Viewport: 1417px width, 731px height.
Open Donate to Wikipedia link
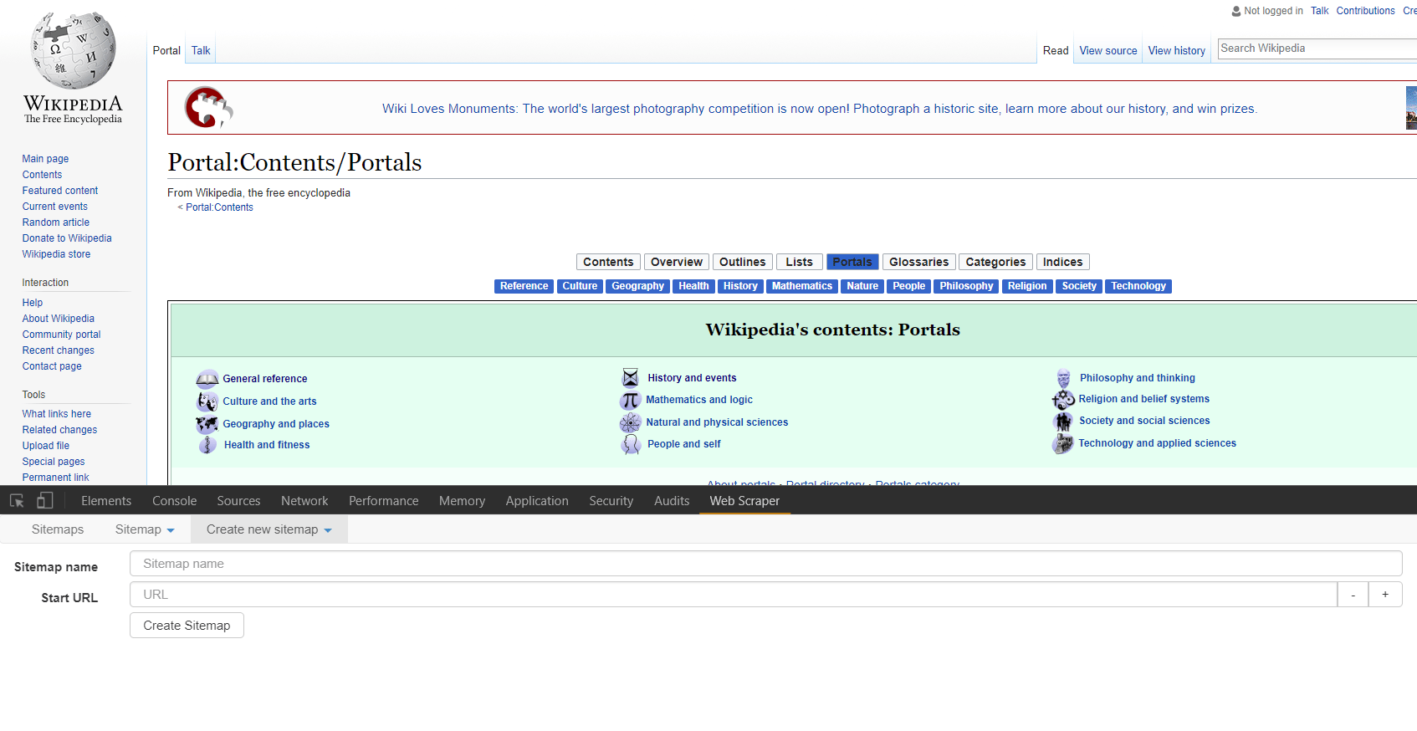pyautogui.click(x=67, y=238)
